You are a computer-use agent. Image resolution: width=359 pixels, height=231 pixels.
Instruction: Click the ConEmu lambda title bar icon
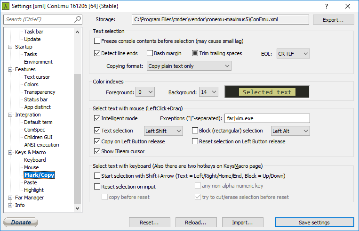[x=6, y=6]
